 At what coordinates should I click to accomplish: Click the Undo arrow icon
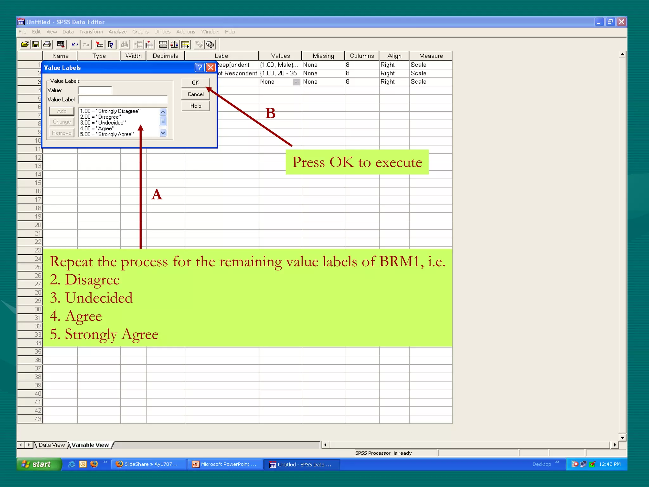point(75,44)
